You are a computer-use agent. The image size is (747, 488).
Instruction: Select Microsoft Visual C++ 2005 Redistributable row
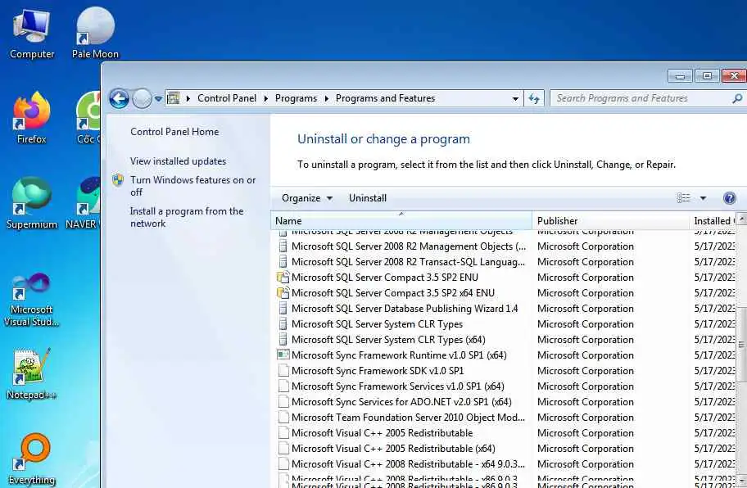pos(503,433)
